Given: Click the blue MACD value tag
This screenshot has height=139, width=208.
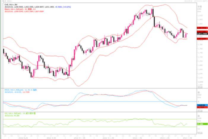Looking at the screenshot, I should click(202, 105).
